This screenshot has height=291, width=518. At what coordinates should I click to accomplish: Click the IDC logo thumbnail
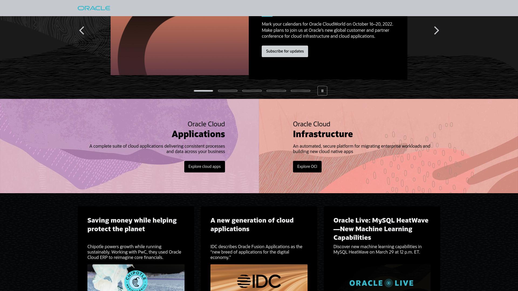pyautogui.click(x=259, y=278)
